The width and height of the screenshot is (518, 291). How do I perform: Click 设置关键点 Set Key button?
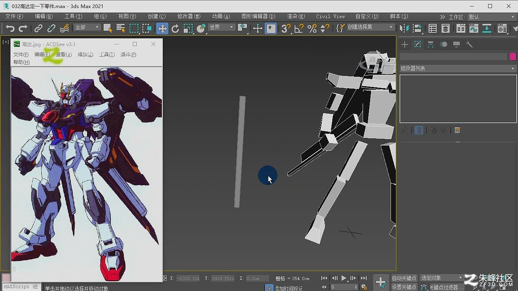coord(404,287)
